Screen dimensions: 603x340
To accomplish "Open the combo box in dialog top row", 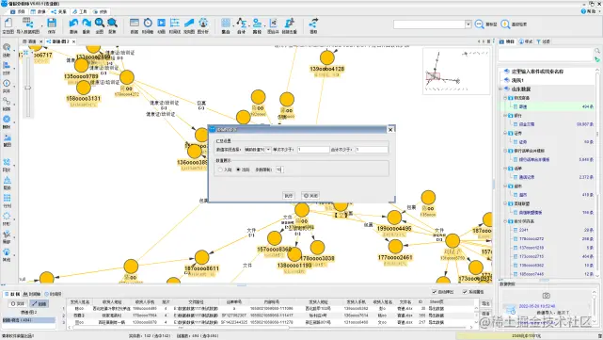I will click(x=257, y=150).
